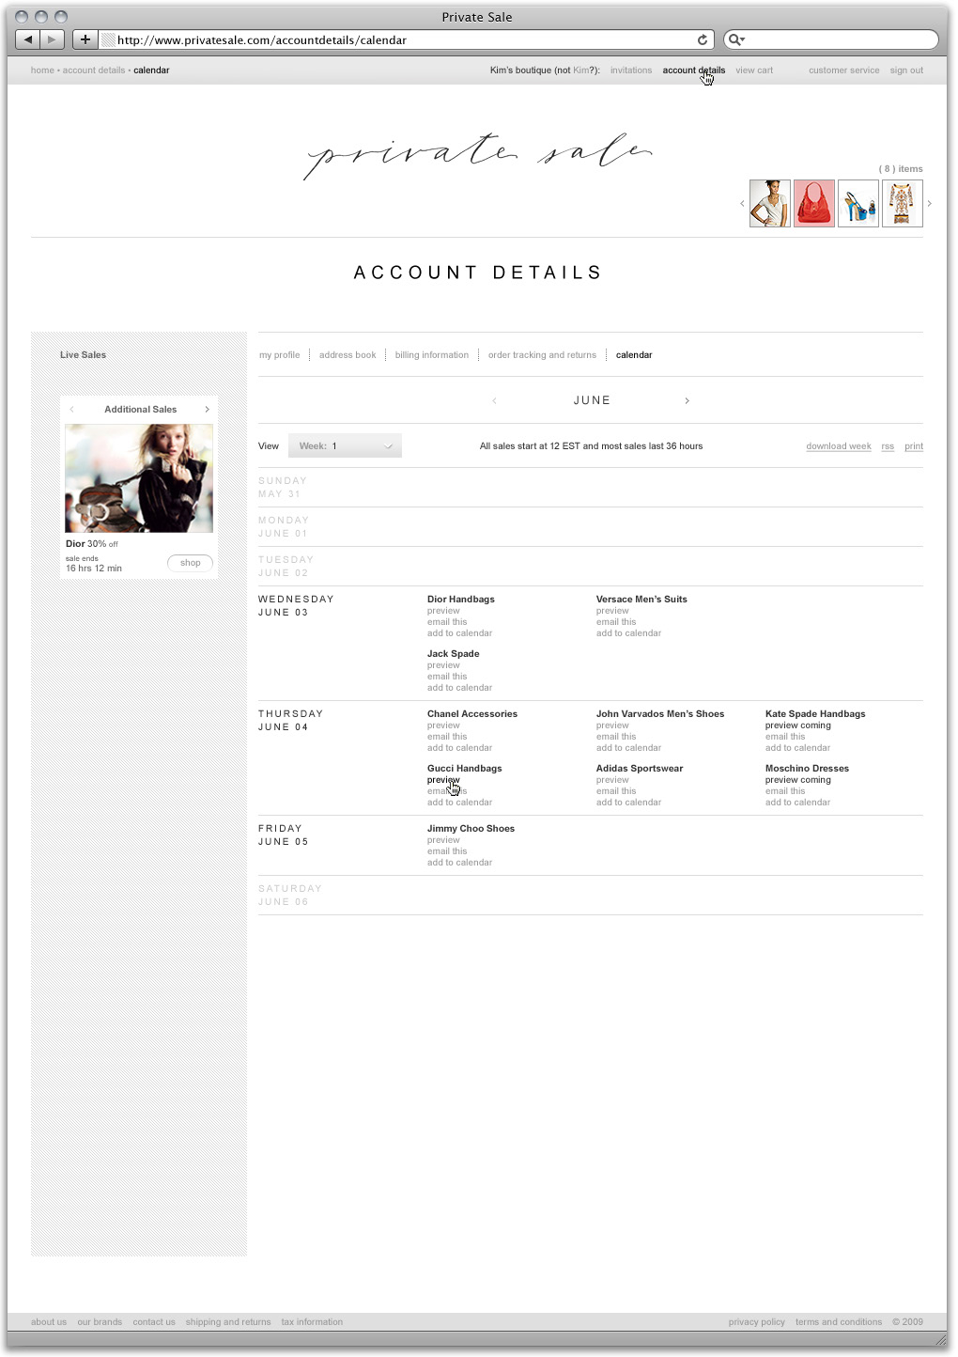The image size is (958, 1357).
Task: Open invitations in the top navigation
Action: pos(631,70)
